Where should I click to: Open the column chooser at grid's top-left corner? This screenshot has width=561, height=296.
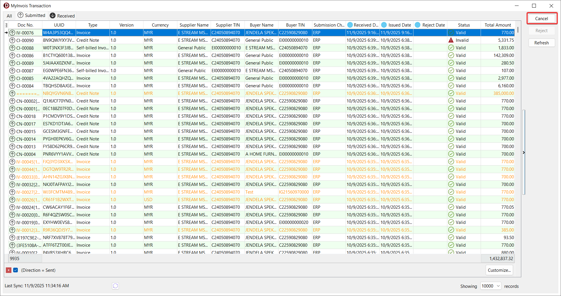tap(6, 25)
